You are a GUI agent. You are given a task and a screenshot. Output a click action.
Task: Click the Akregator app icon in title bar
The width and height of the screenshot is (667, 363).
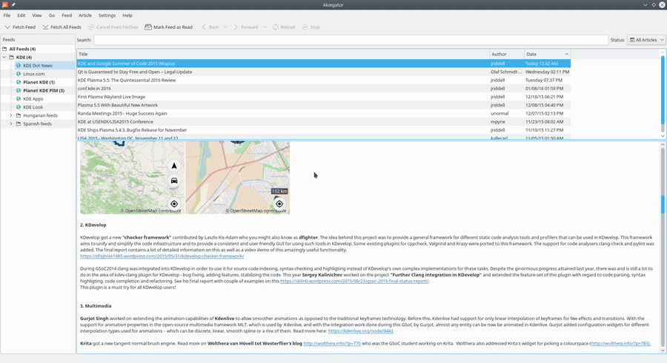5,4
